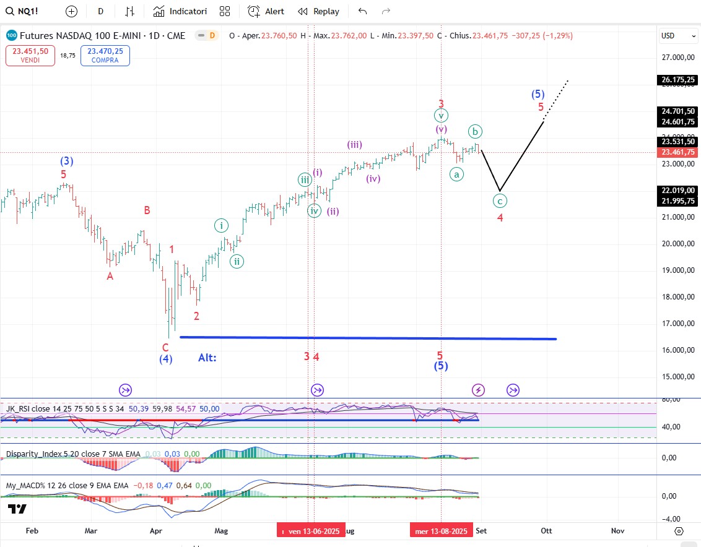Click the red B wave label
The image size is (701, 547).
point(147,210)
